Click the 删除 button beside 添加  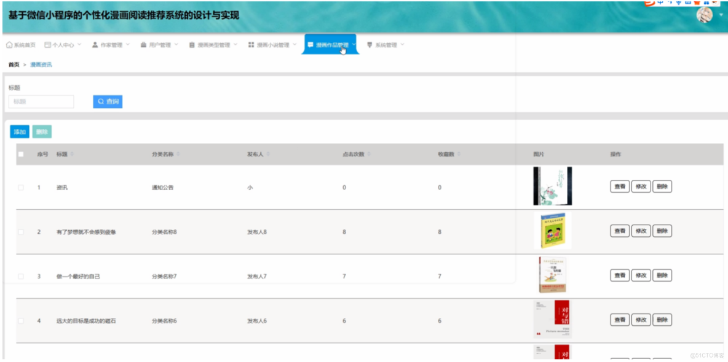[42, 132]
